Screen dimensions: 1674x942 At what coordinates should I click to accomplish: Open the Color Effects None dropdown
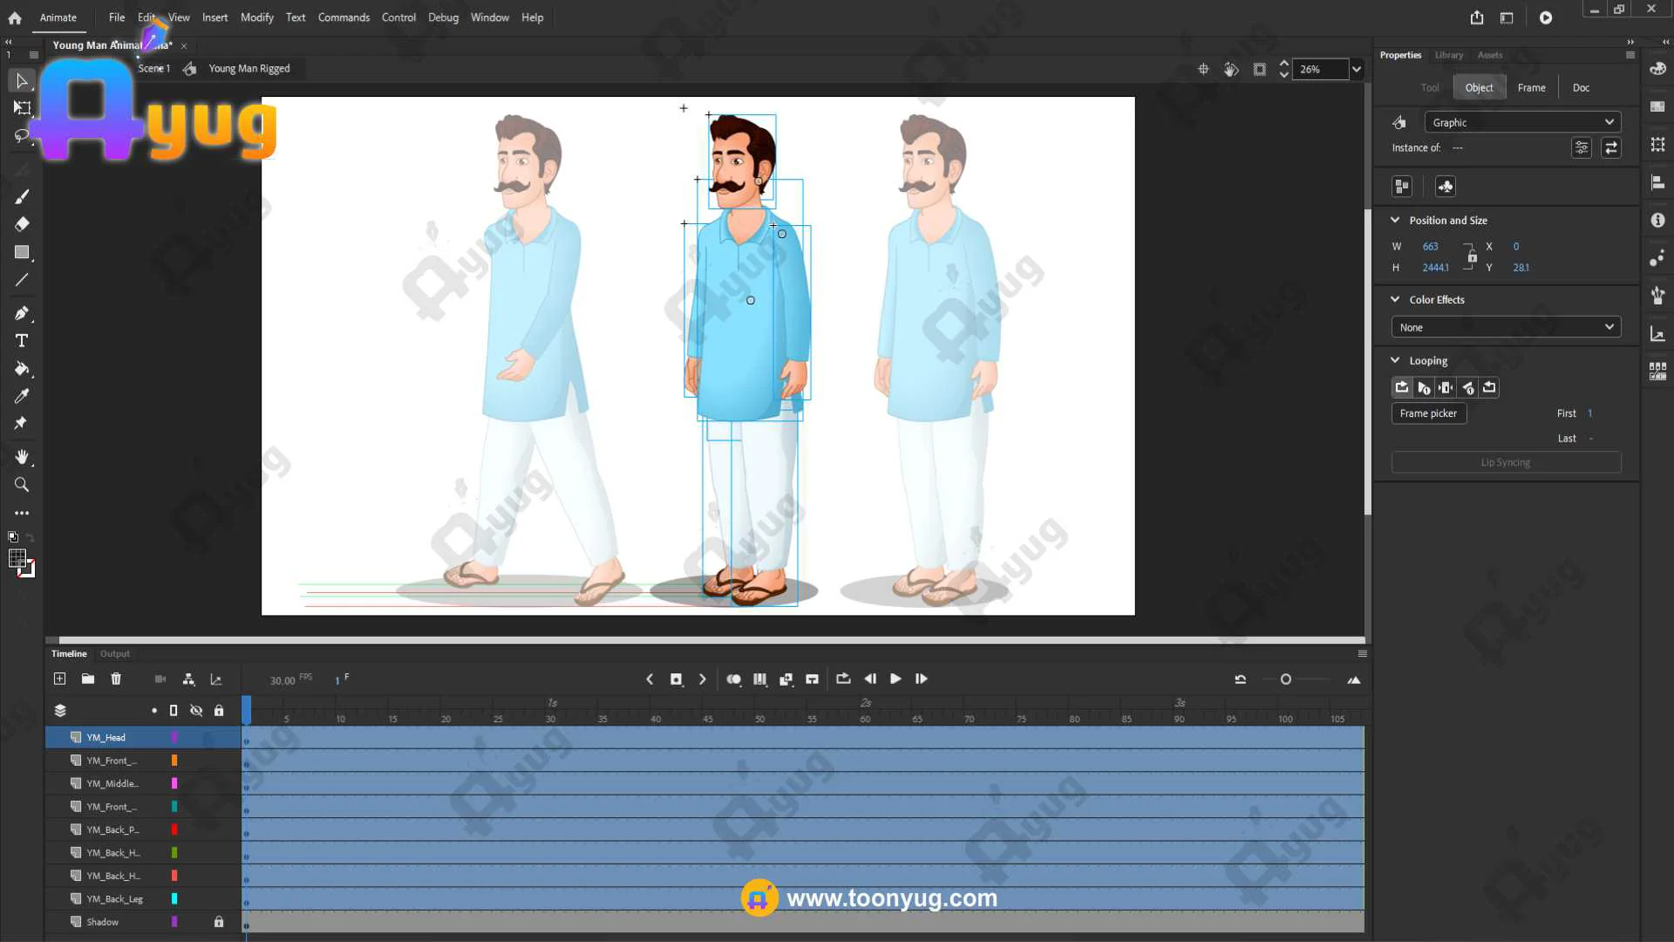coord(1506,327)
